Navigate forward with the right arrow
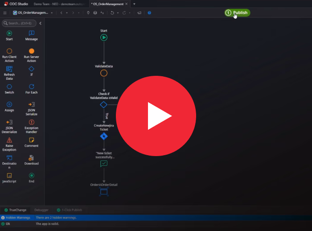The width and height of the screenshot is (312, 231). [x=73, y=13]
